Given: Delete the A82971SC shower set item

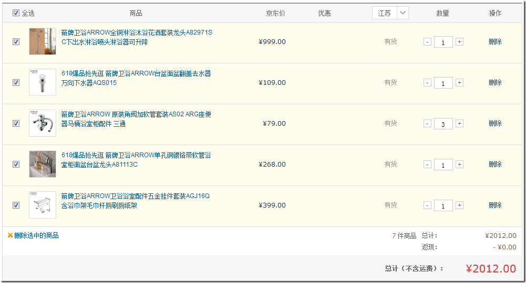Looking at the screenshot, I should click(x=495, y=41).
